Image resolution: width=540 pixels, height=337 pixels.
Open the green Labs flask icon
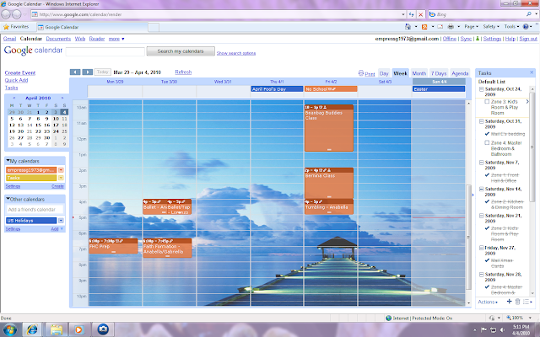tap(478, 39)
